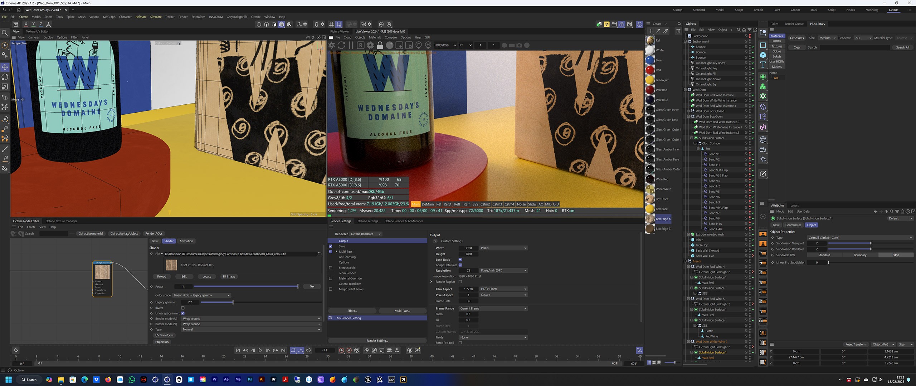
Task: Adjust the Legacy gamma slider
Action: click(233, 302)
